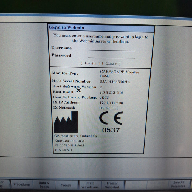Click the 'IX IP Address' label
This screenshot has height=192, width=192.
tap(66, 102)
